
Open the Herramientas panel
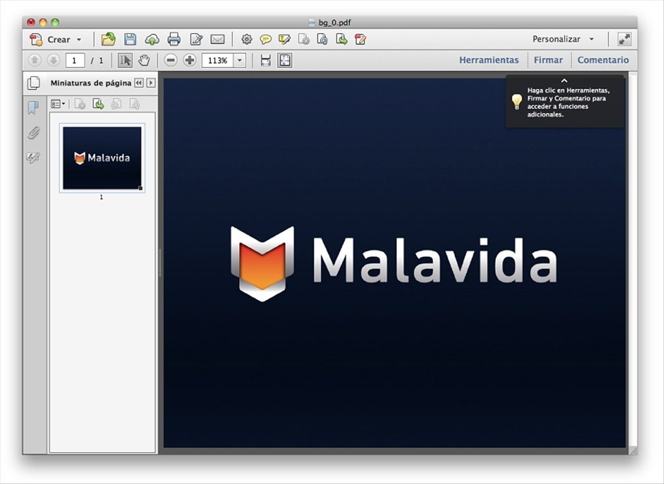(489, 60)
